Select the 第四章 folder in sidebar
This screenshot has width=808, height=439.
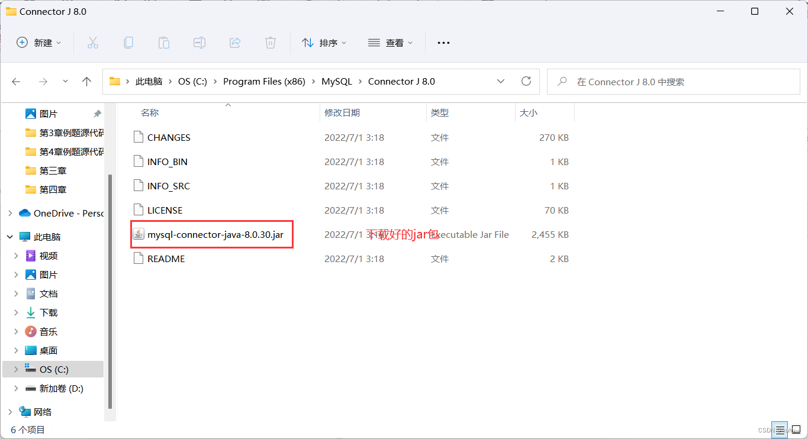(53, 189)
